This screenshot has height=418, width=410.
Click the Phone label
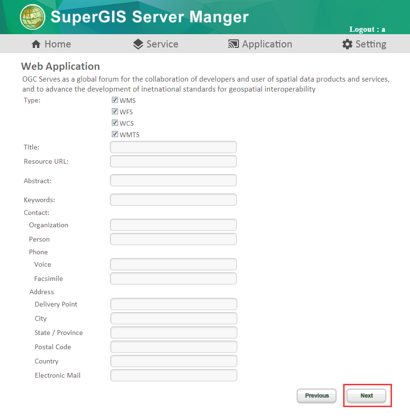38,252
